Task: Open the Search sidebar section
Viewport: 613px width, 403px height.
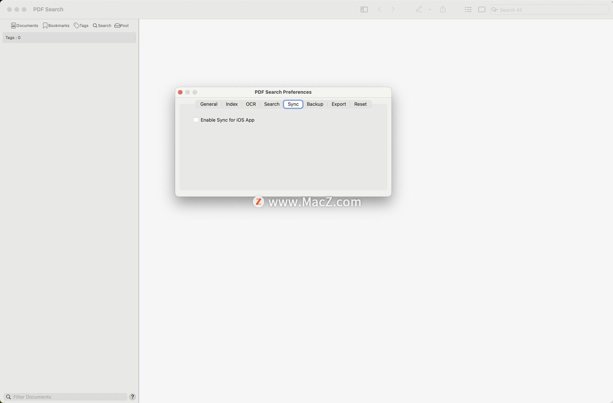Action: (x=102, y=26)
